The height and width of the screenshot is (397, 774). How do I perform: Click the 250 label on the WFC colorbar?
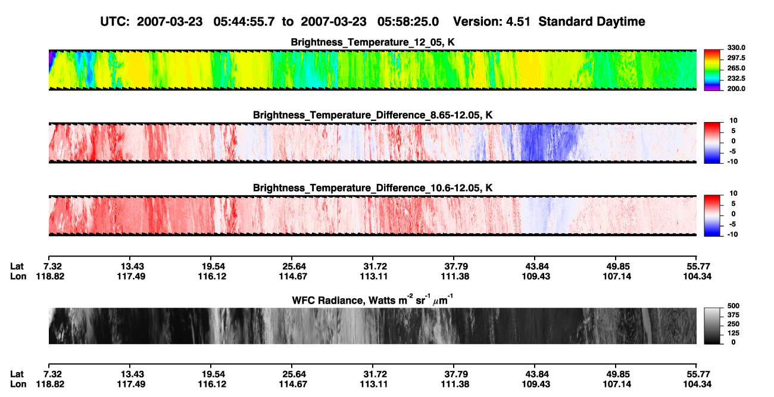734,323
